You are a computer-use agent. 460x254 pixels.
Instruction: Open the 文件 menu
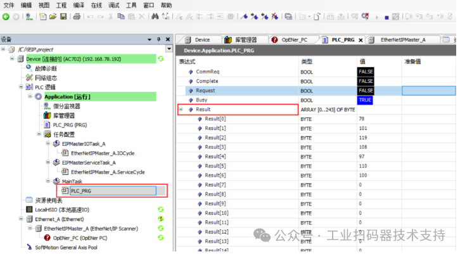click(9, 5)
